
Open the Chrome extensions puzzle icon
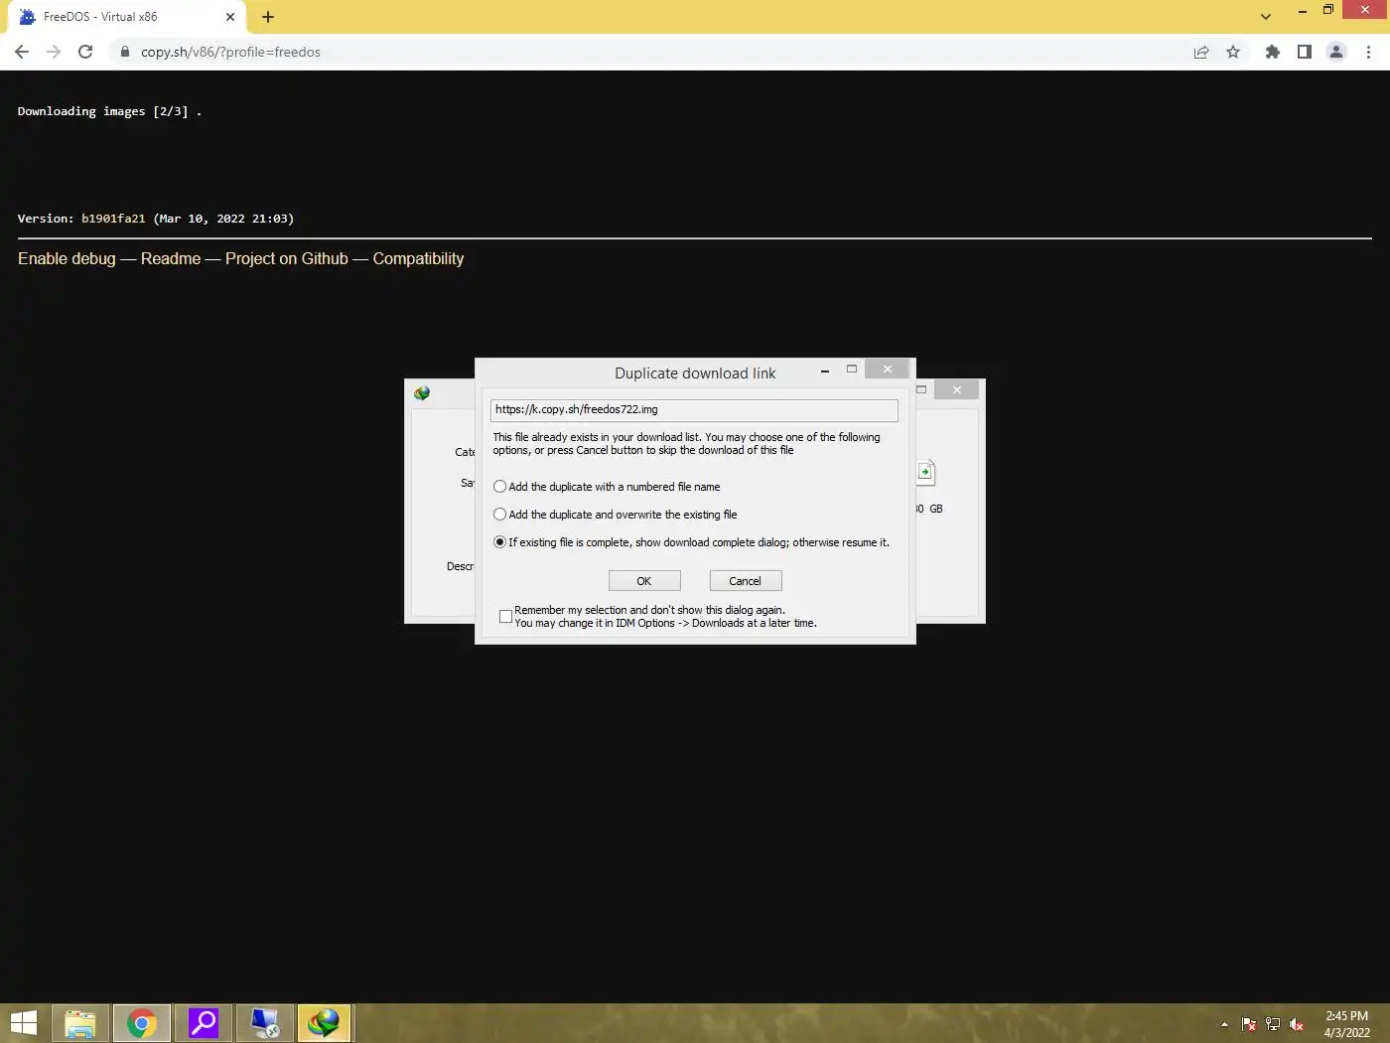[x=1272, y=52]
